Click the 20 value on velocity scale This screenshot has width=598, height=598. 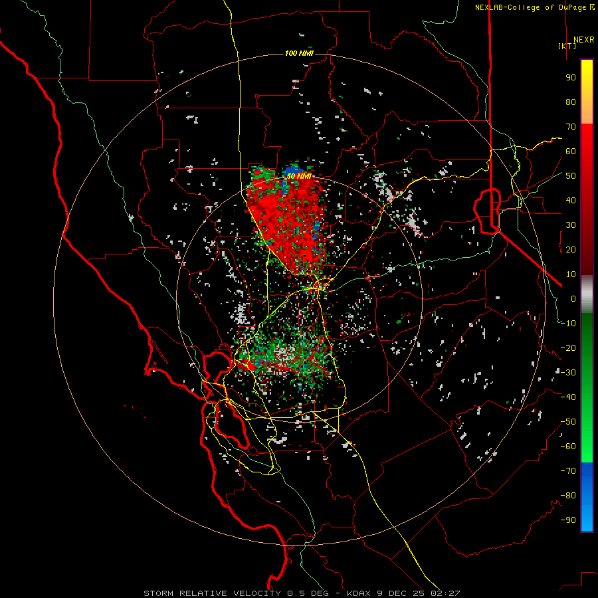(x=571, y=250)
